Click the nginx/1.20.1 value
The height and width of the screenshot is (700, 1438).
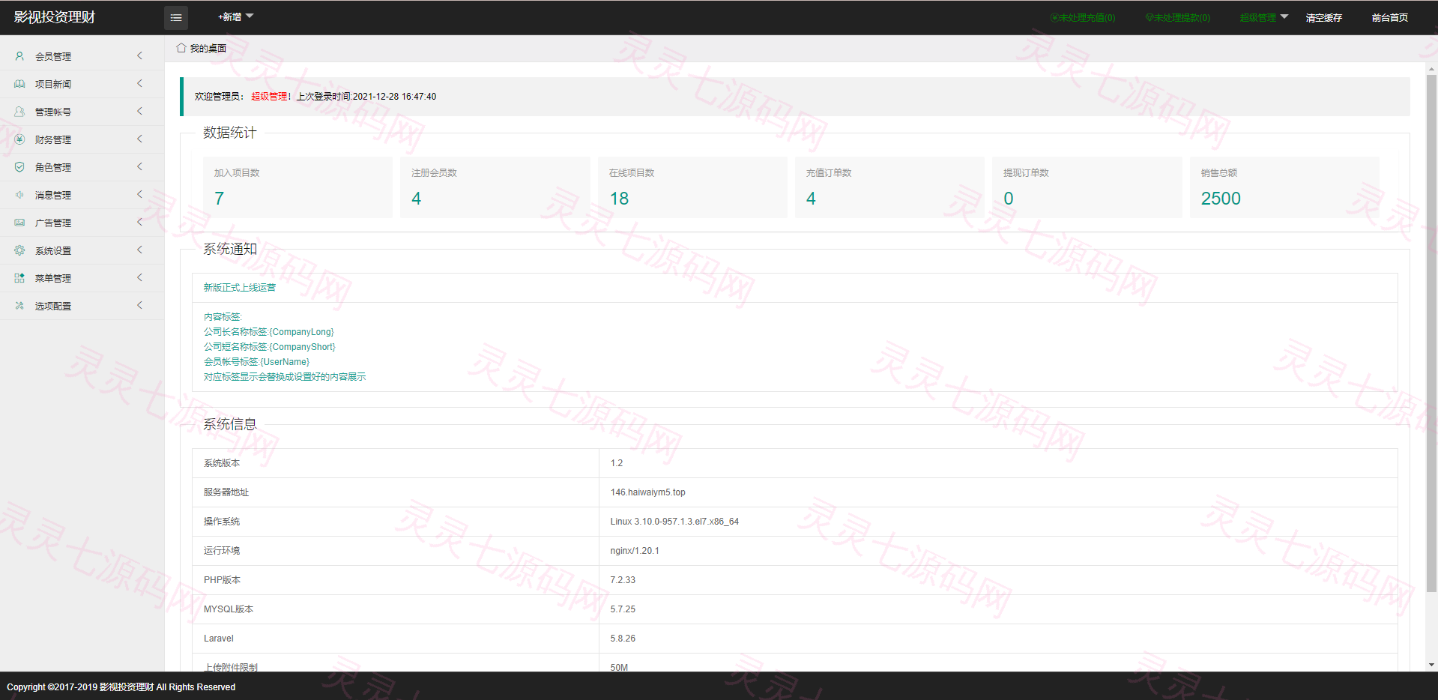coord(635,551)
